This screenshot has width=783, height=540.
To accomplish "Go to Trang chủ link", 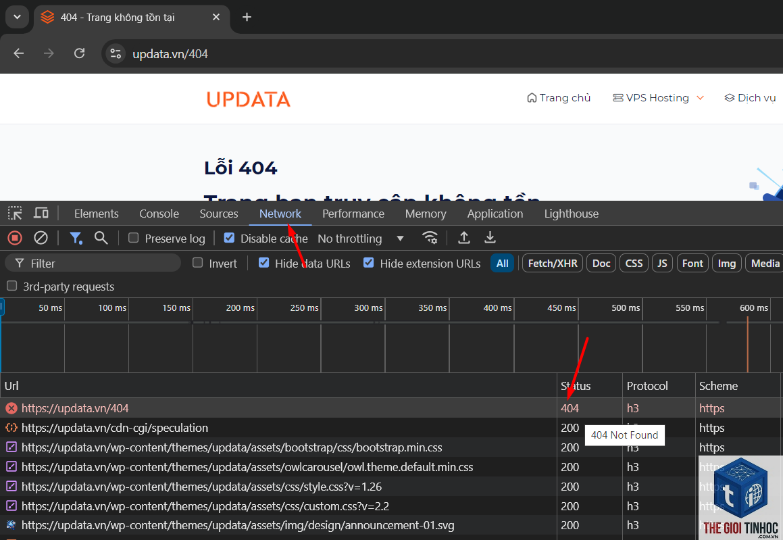I will (x=559, y=98).
